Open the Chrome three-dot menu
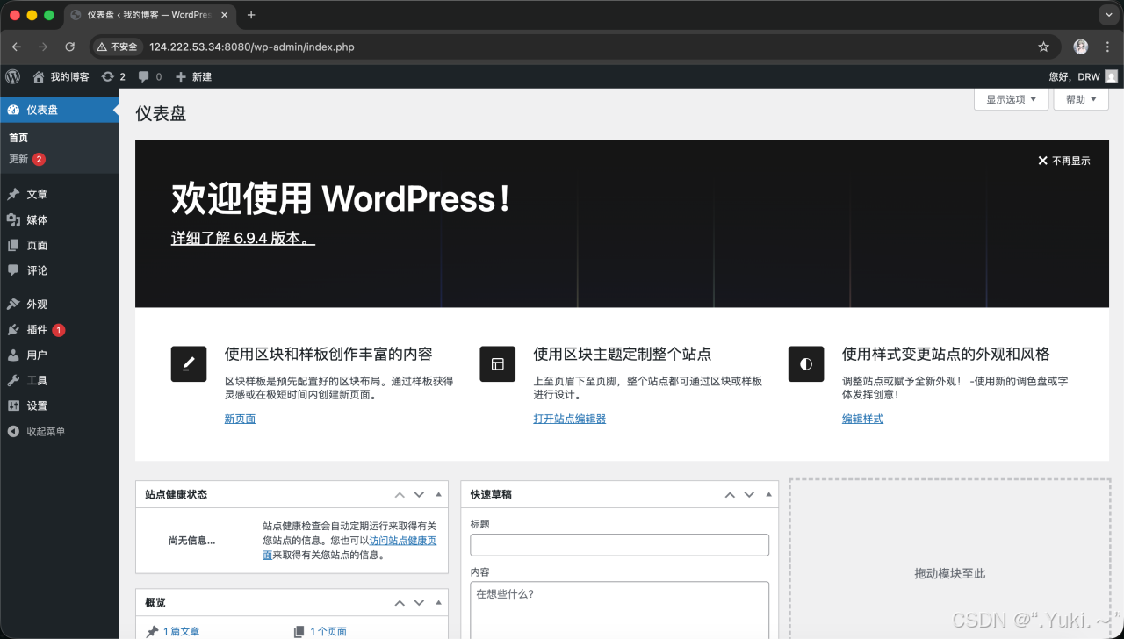The image size is (1124, 639). tap(1108, 47)
